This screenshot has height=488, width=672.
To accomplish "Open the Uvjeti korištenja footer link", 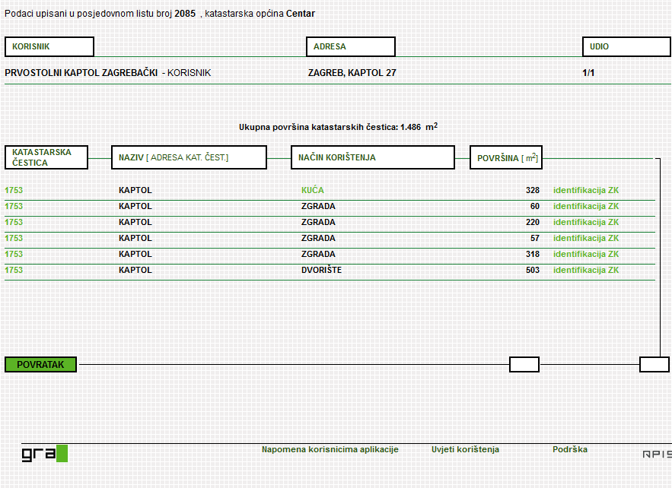I will point(465,449).
